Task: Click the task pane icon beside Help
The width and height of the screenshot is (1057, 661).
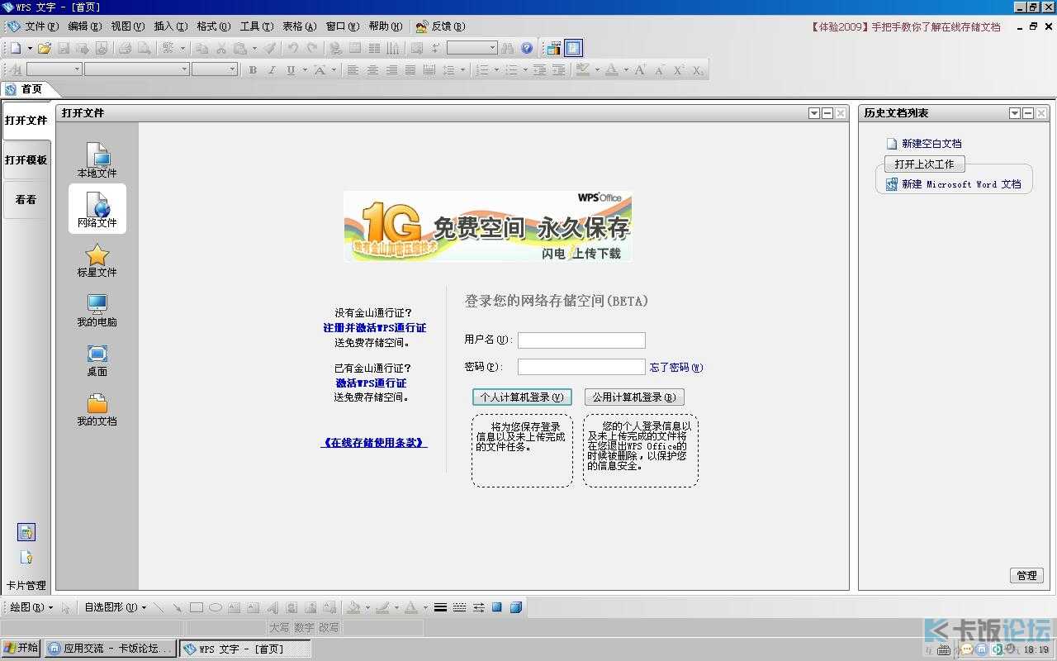Action: 573,49
